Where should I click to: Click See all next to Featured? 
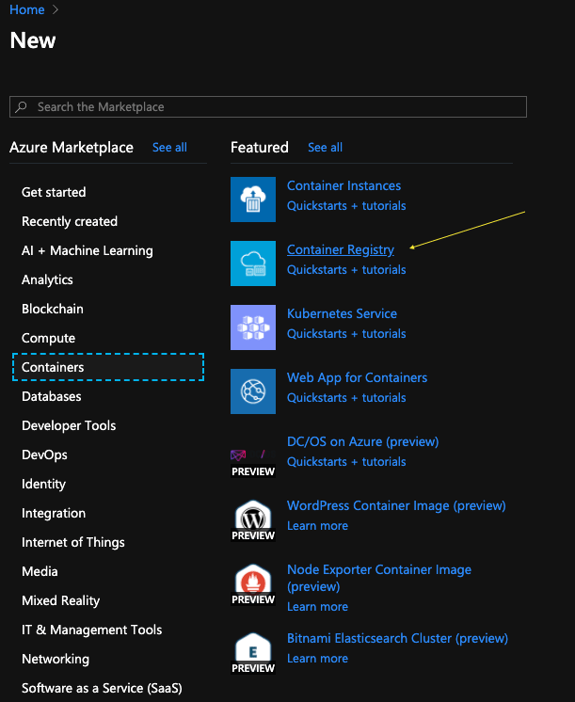325,148
